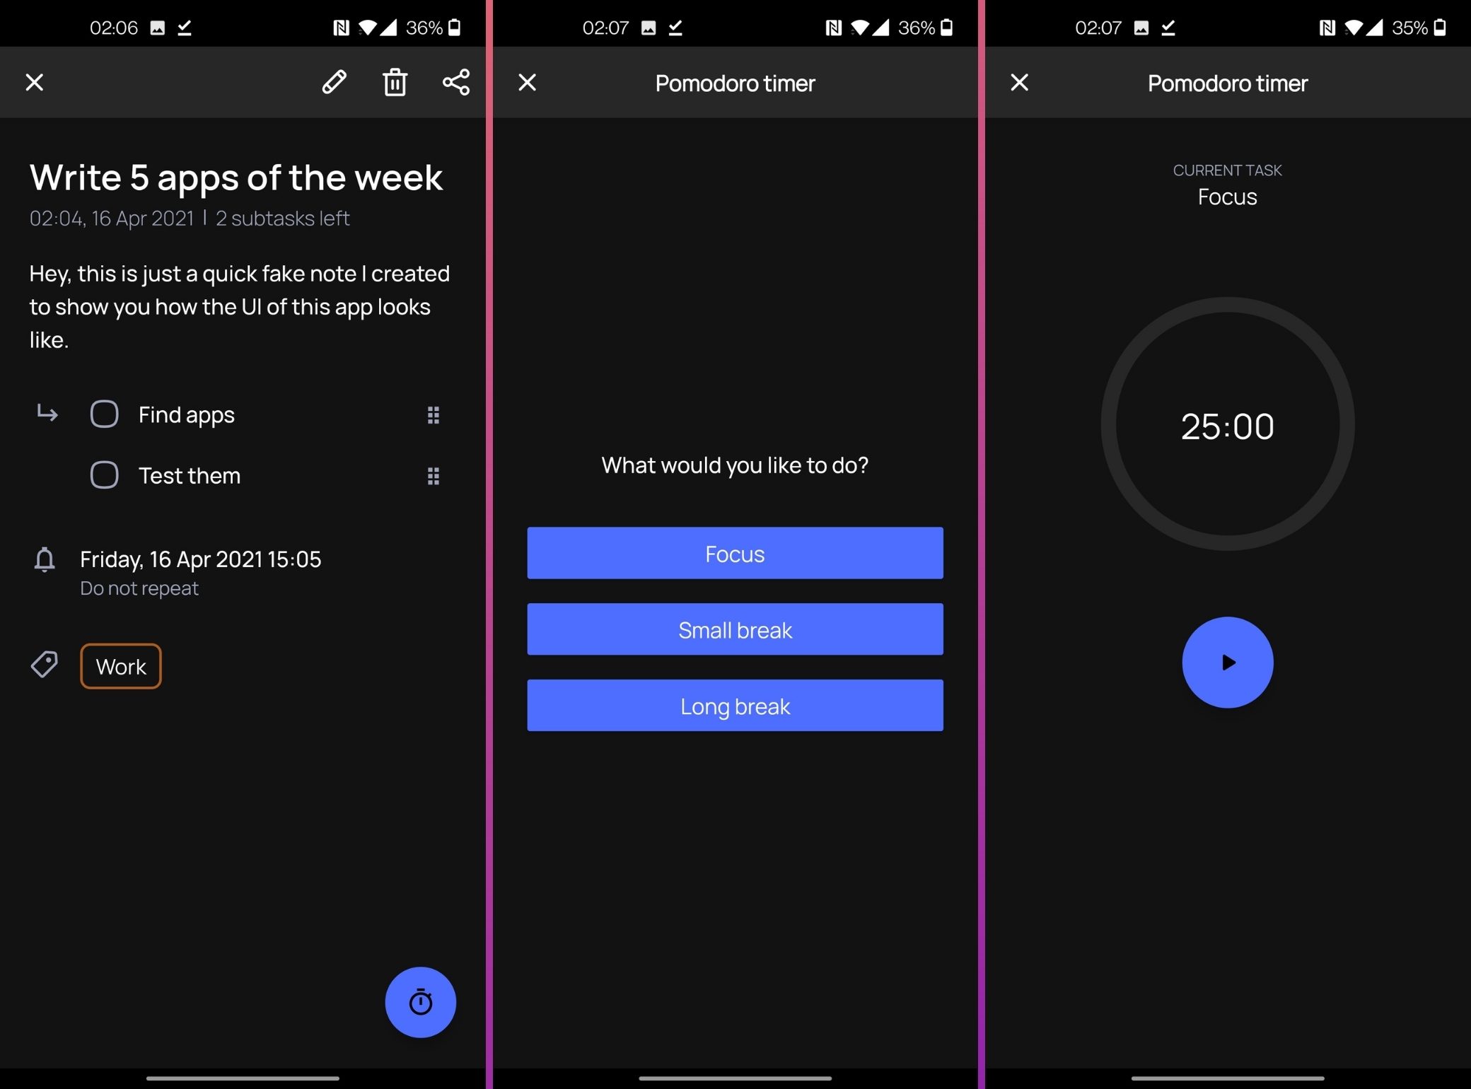This screenshot has width=1471, height=1089.
Task: Click the drag handle icon for Test them
Action: click(432, 474)
